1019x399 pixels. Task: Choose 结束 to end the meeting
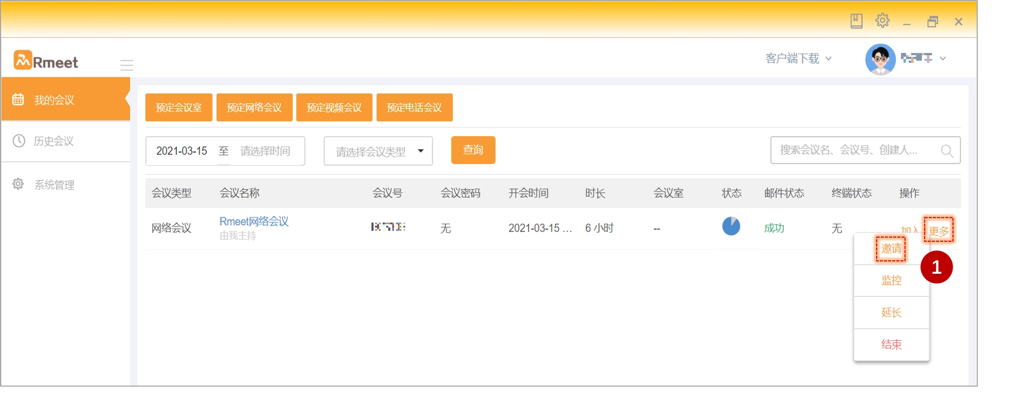891,344
